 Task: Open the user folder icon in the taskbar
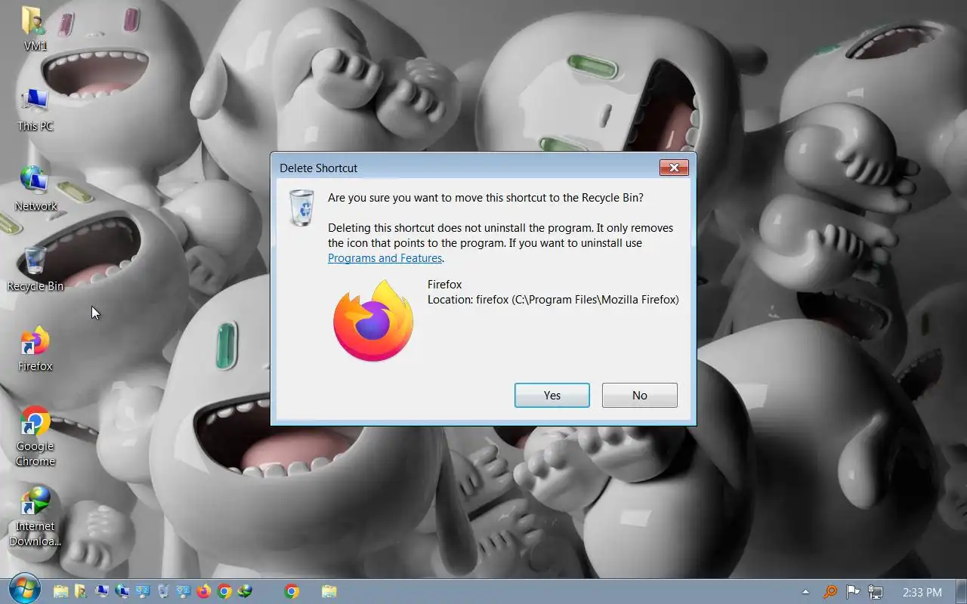click(81, 591)
